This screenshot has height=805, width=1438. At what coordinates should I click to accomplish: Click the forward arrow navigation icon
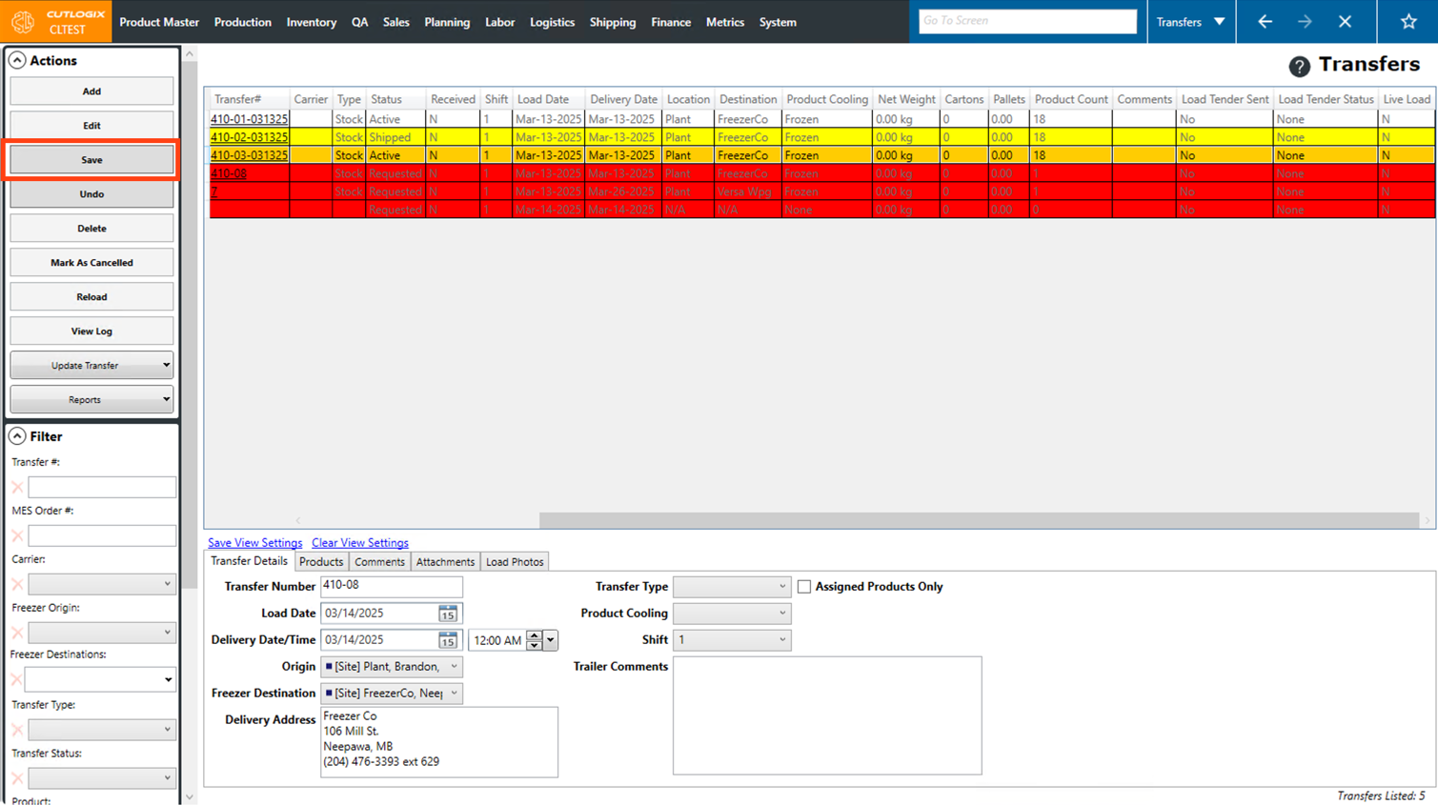(1305, 22)
